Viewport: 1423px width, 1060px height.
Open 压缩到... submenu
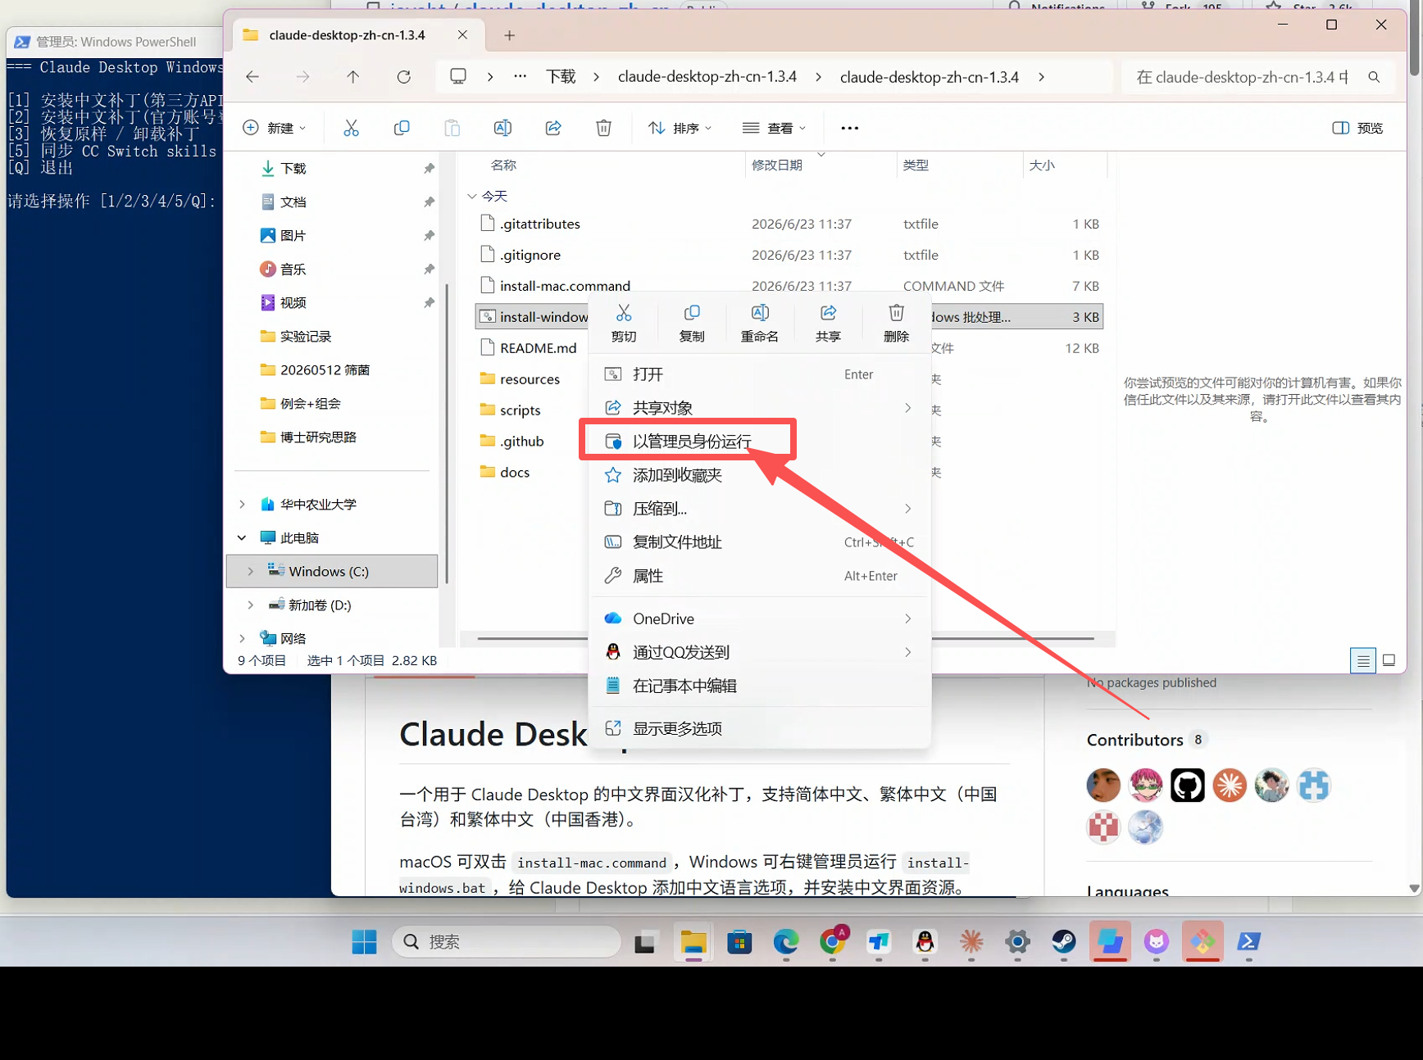760,509
